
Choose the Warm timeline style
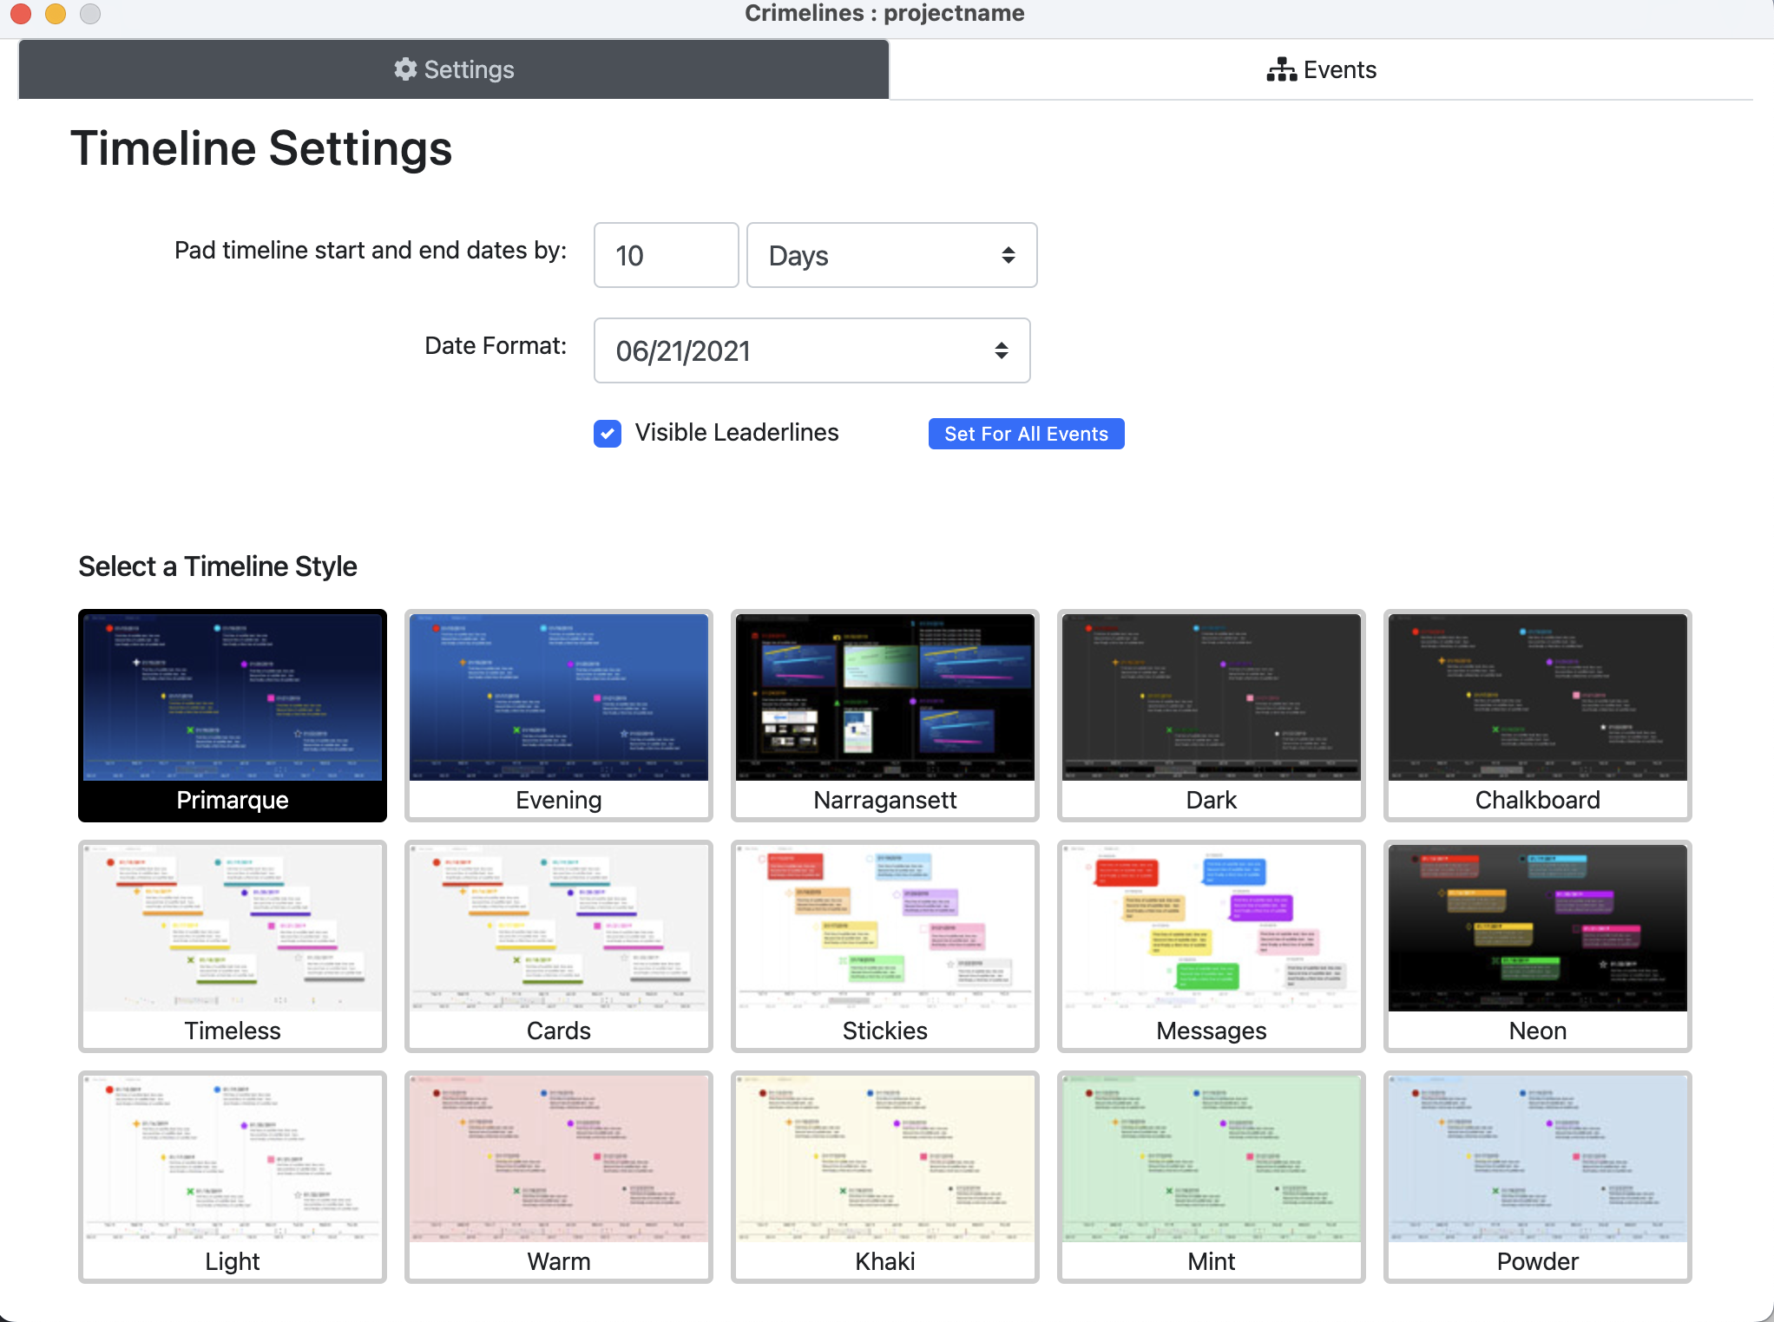tap(559, 1176)
